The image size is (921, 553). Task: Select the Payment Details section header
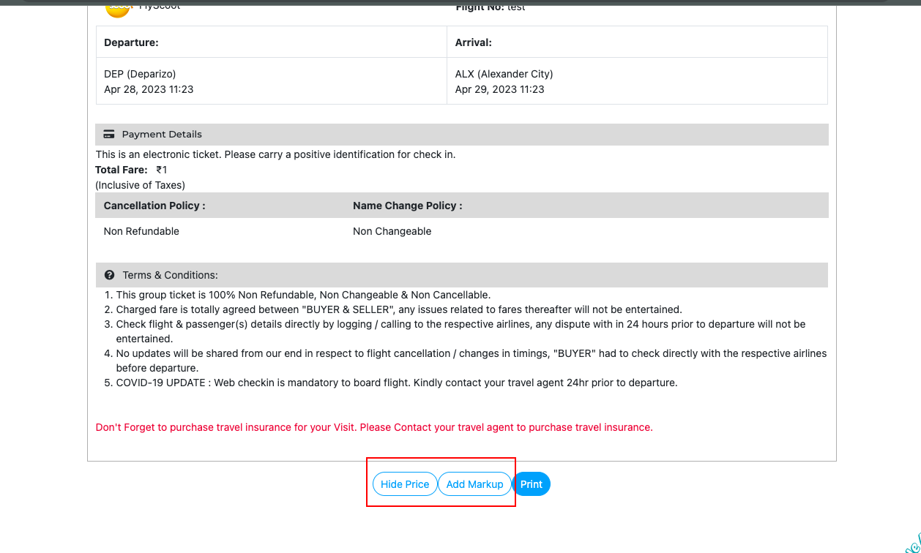162,135
